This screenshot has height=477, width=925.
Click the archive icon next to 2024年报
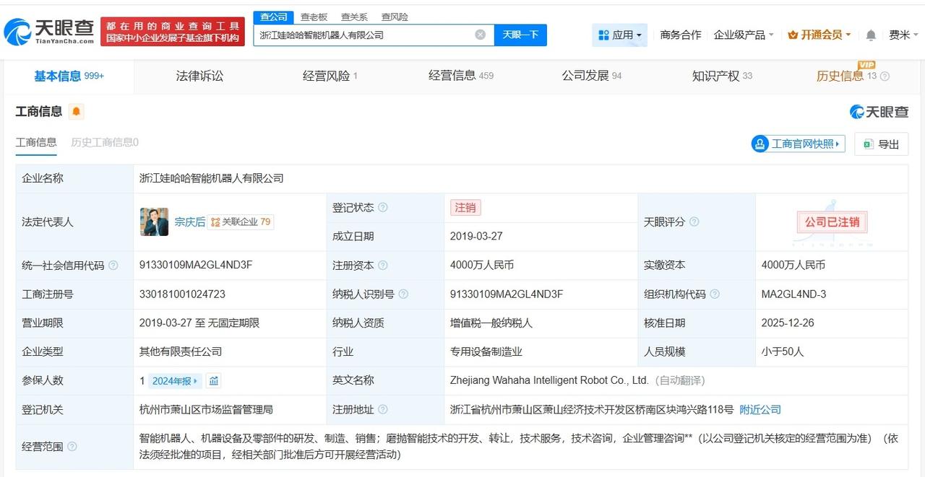[212, 380]
